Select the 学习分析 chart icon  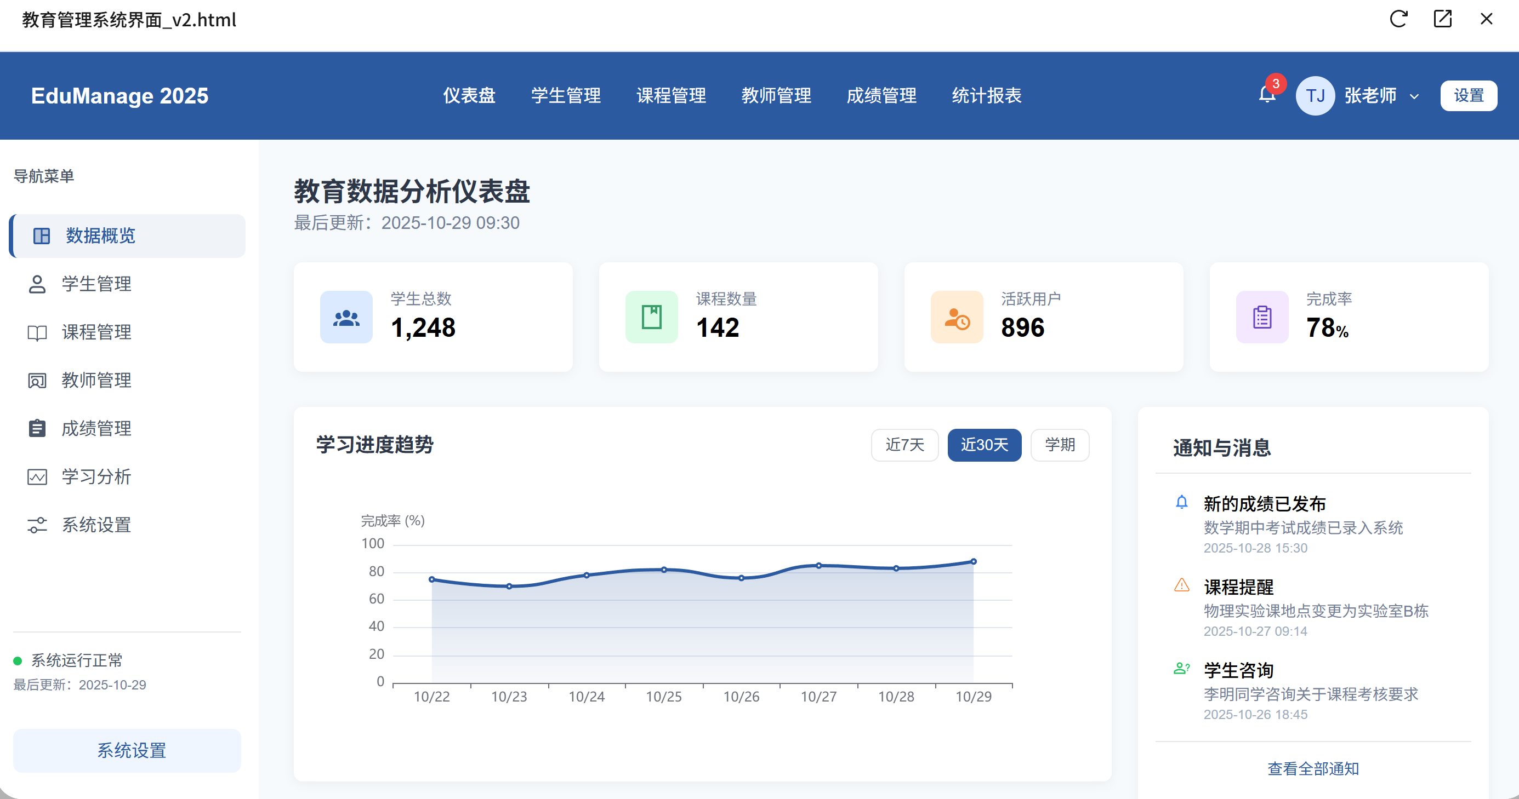pos(37,476)
